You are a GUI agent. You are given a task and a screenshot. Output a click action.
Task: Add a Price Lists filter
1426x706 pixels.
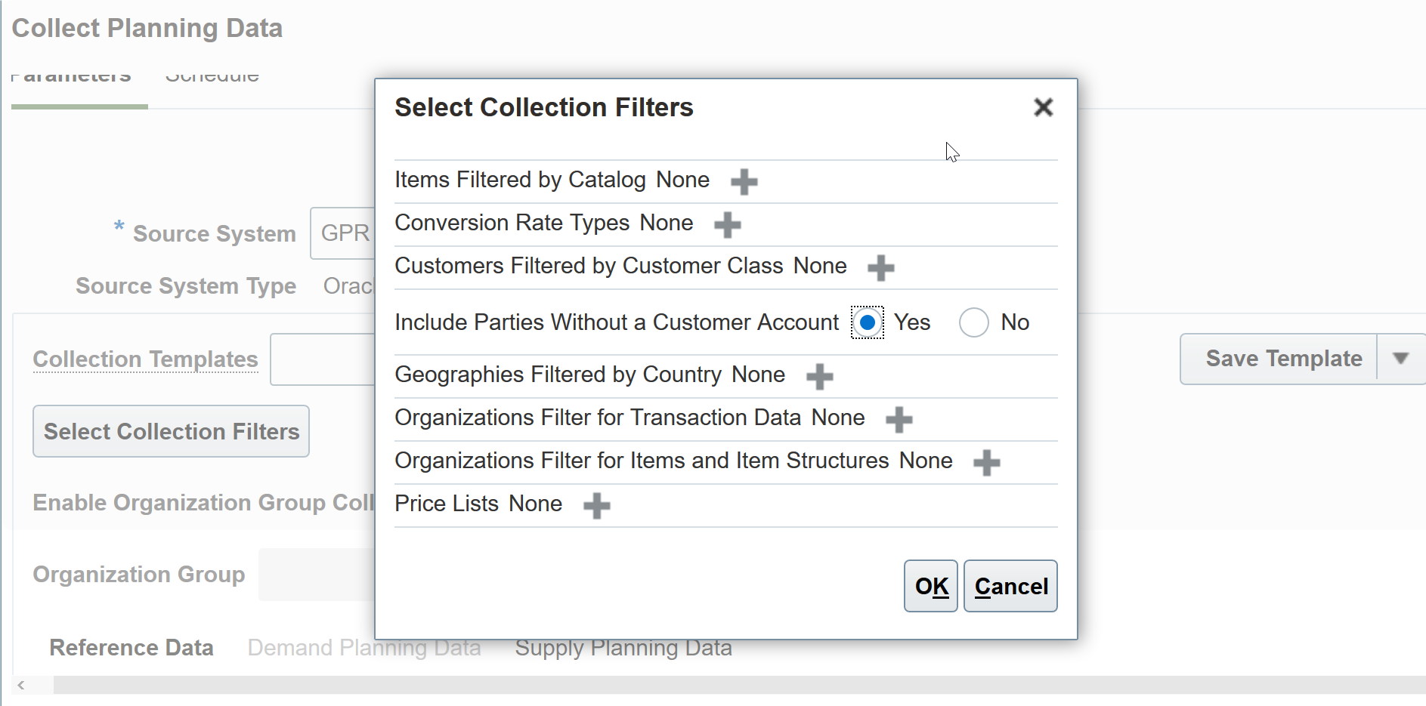596,505
